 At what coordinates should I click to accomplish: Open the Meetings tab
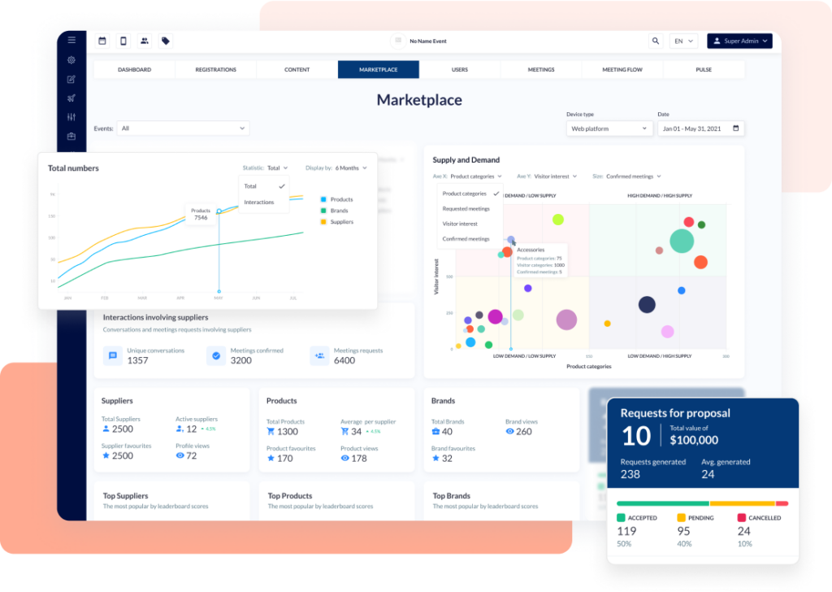click(541, 70)
